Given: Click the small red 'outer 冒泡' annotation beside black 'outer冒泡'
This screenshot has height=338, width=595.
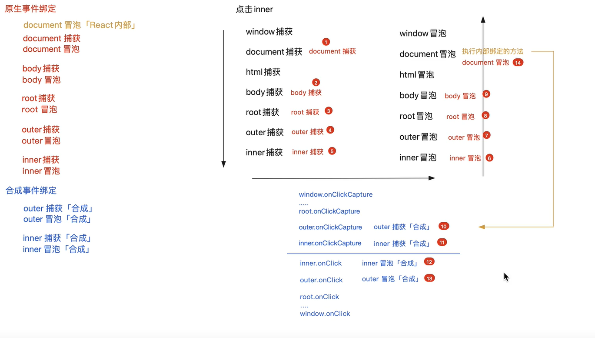Looking at the screenshot, I should point(464,137).
